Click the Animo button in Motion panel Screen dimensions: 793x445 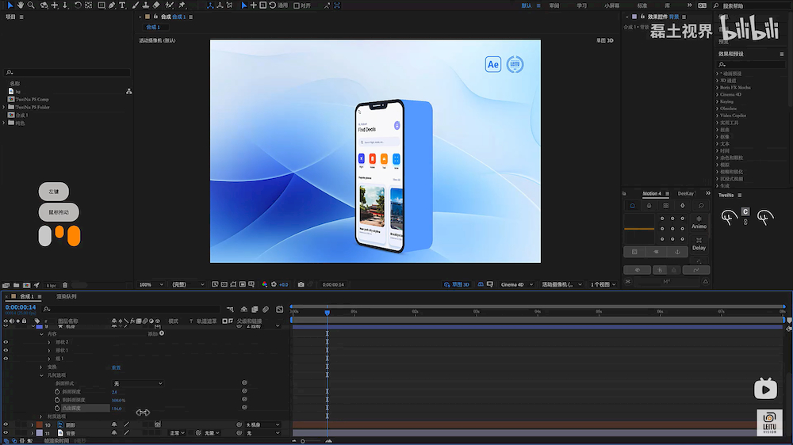(x=699, y=222)
